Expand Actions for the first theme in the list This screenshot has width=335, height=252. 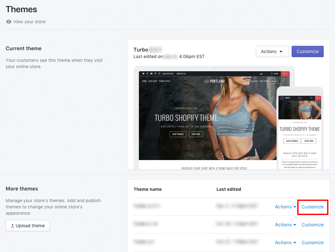click(x=285, y=207)
